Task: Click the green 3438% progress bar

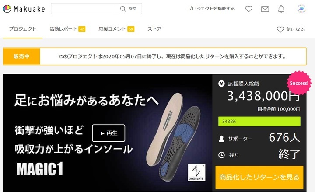Action: click(259, 121)
